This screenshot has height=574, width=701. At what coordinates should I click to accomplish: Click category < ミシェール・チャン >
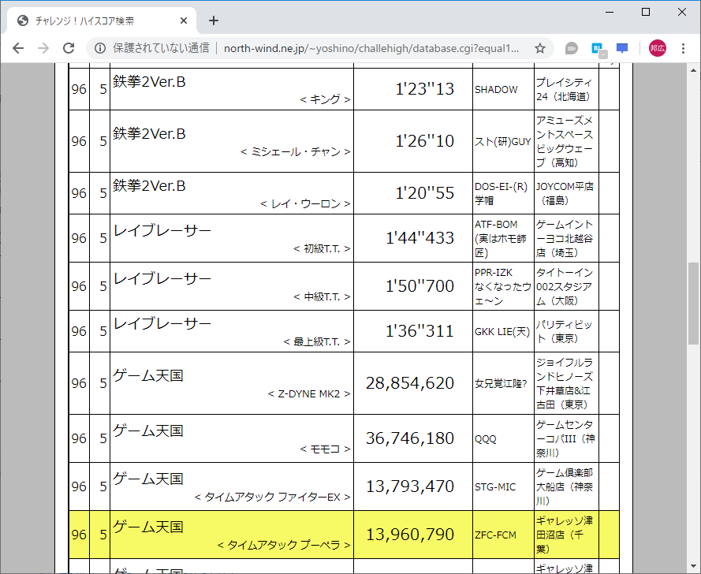[295, 152]
